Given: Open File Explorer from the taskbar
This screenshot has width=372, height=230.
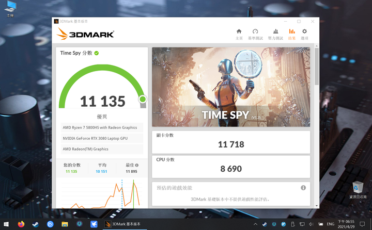Looking at the screenshot, I should pos(65,224).
